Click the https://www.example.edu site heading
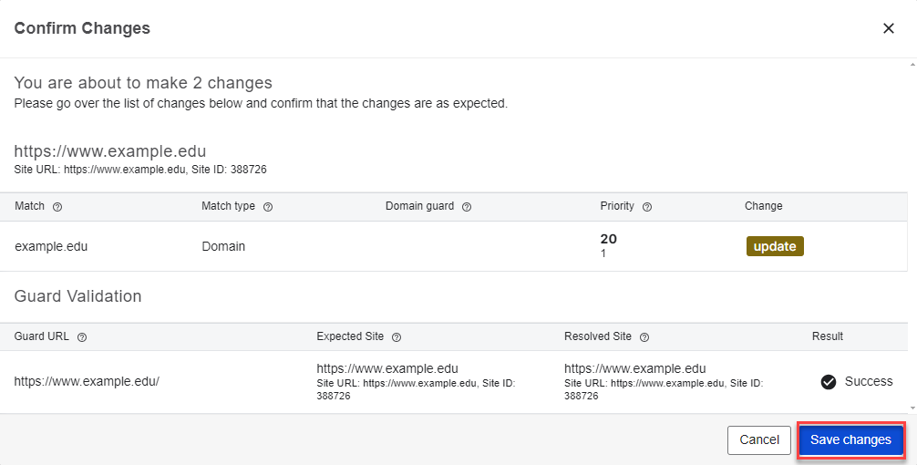Screen dimensions: 917x465 click(x=109, y=151)
